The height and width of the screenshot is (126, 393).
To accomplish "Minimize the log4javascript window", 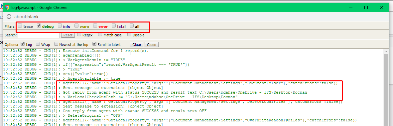I will pos(351,8).
